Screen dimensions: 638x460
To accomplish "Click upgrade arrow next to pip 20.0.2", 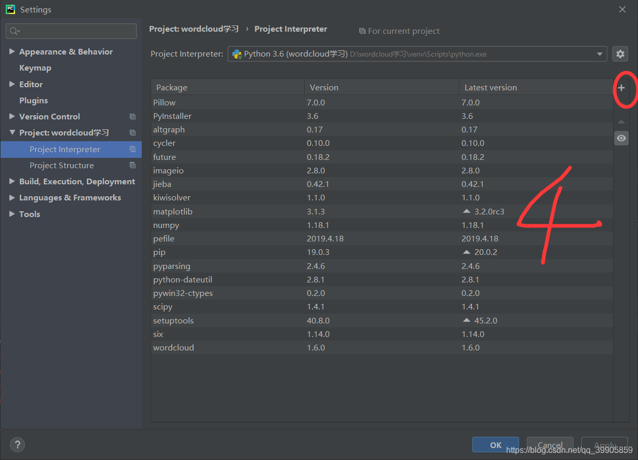I will [466, 252].
